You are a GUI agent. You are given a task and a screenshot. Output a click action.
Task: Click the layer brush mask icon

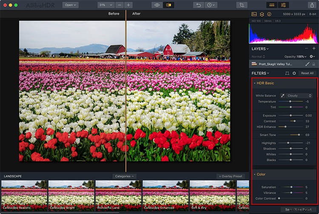[x=307, y=64]
